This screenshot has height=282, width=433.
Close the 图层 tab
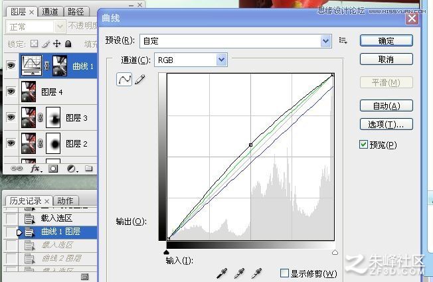coord(32,12)
